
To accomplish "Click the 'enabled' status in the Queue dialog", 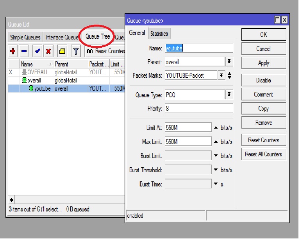I will click(135, 216).
